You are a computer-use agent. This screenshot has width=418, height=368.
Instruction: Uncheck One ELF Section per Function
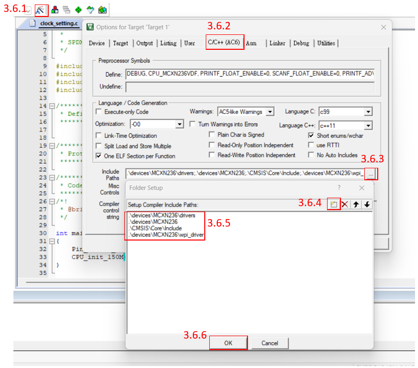click(x=98, y=156)
